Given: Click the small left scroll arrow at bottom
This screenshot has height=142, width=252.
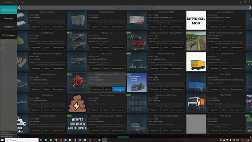Looking at the screenshot, I should tap(18, 137).
